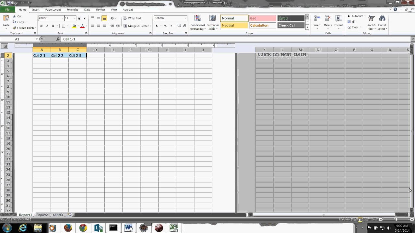Decrease indent icon
The image size is (415, 233).
tap(112, 26)
